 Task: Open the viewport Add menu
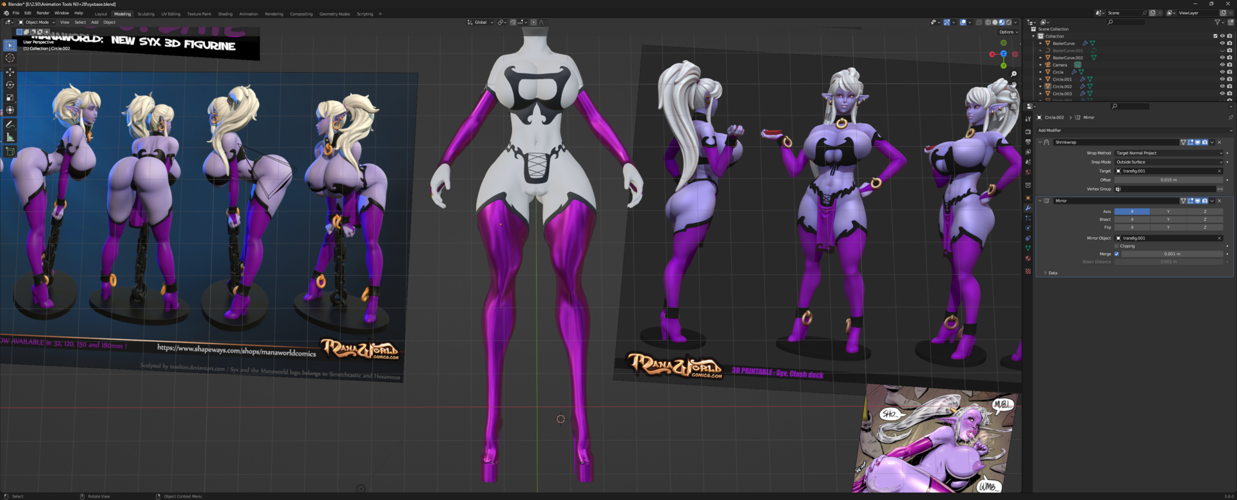click(x=95, y=23)
